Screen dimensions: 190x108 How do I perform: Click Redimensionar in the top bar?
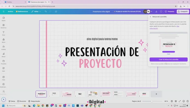[x=22, y=11]
